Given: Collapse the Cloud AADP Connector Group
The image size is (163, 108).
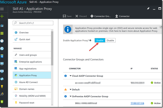Looking at the screenshot, I should [x=71, y=76].
